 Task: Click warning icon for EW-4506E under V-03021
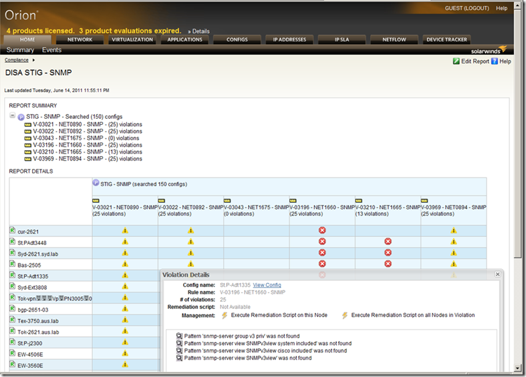pyautogui.click(x=125, y=353)
